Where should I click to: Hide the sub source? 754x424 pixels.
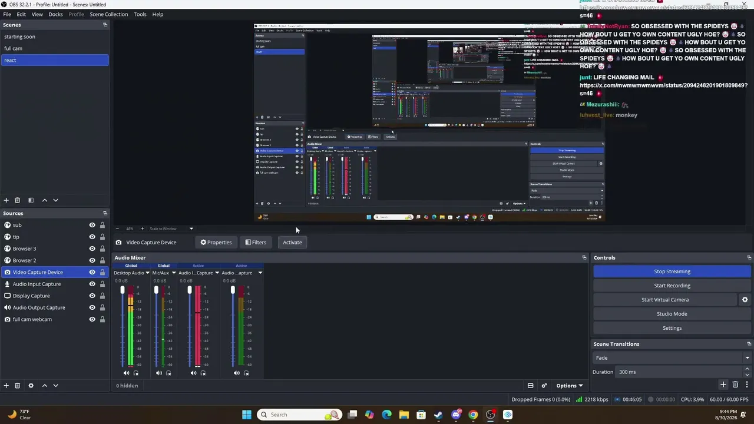click(x=92, y=225)
